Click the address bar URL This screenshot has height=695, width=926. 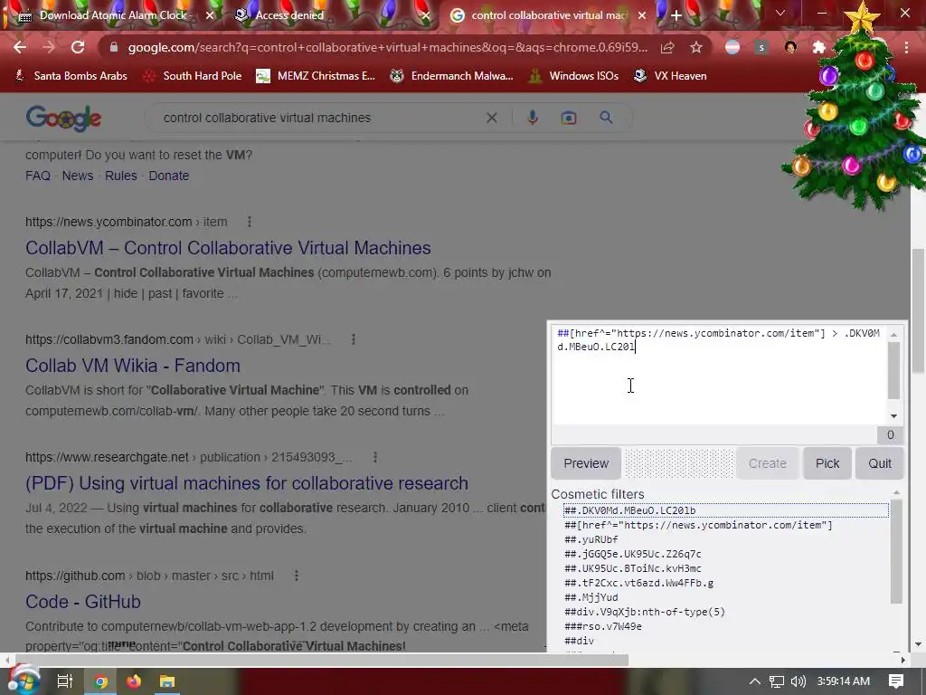tap(387, 48)
